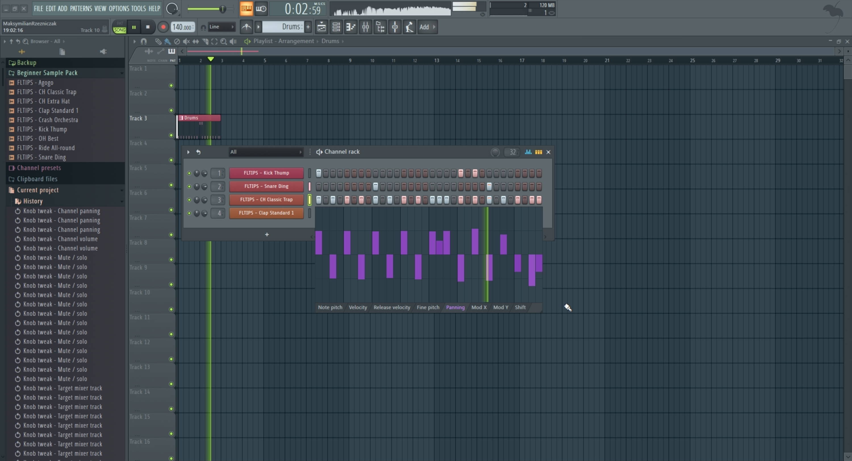Viewport: 852px width, 461px height.
Task: Select the Delete tool in Playlist
Action: 177,41
